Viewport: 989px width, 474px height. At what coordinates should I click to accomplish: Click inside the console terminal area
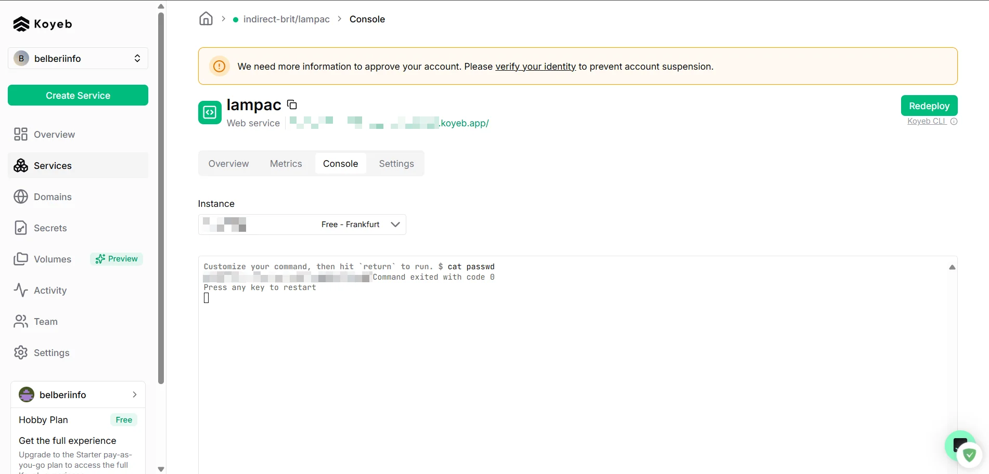click(572, 364)
